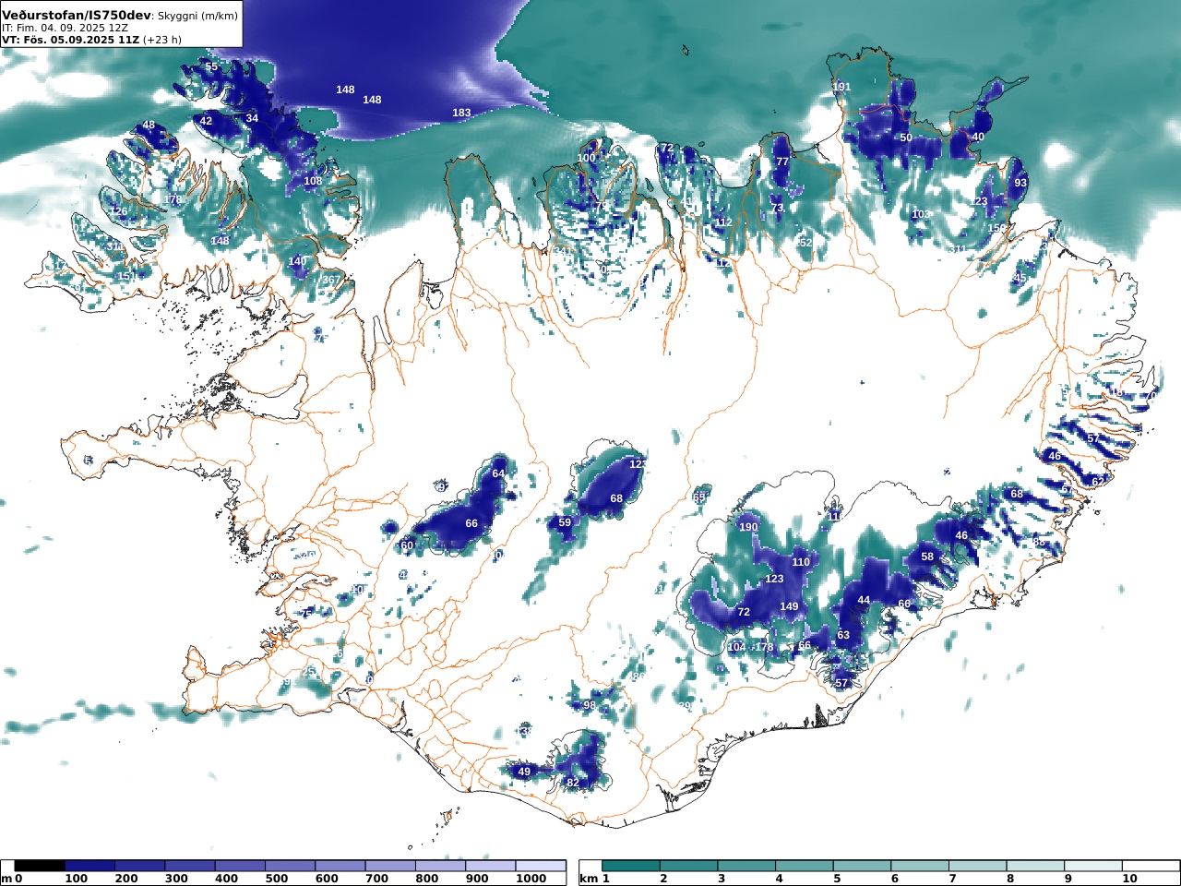Click the 'Skyggni (m/km)' label in the title
This screenshot has height=886, width=1181.
[x=197, y=17]
